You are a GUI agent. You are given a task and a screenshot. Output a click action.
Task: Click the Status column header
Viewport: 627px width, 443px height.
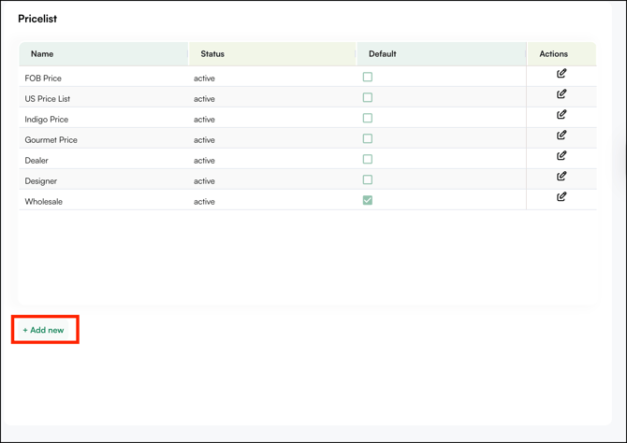pyautogui.click(x=212, y=54)
